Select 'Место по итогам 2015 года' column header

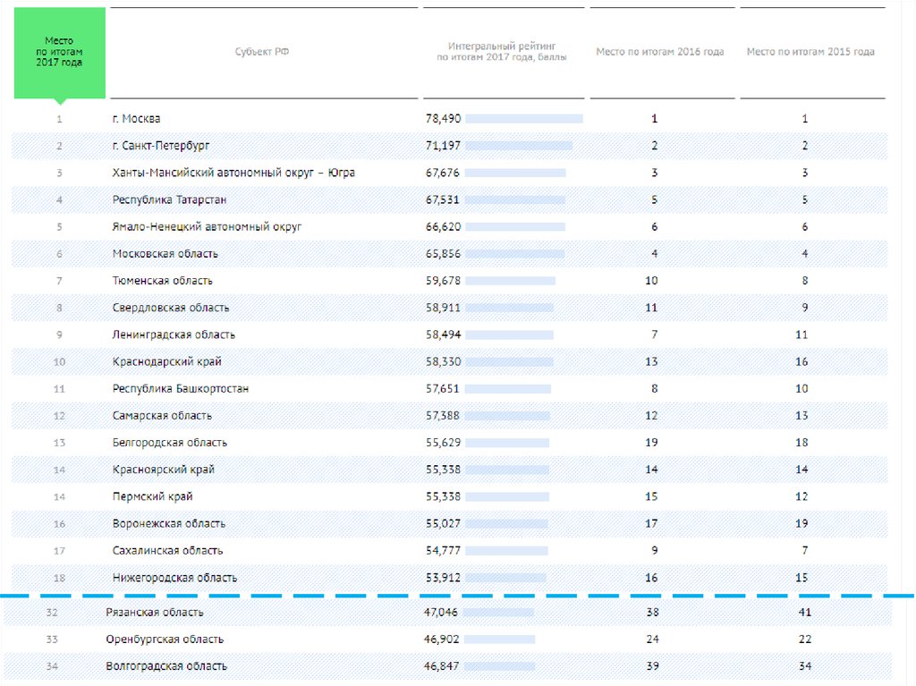(x=810, y=52)
